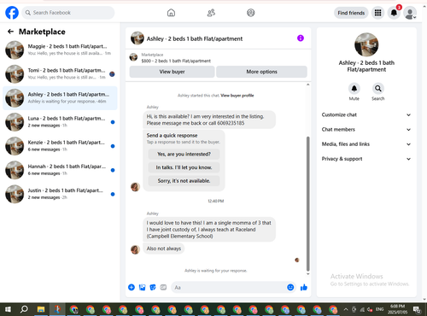
Task: Click the chat scrollbar up arrow
Action: point(307,85)
